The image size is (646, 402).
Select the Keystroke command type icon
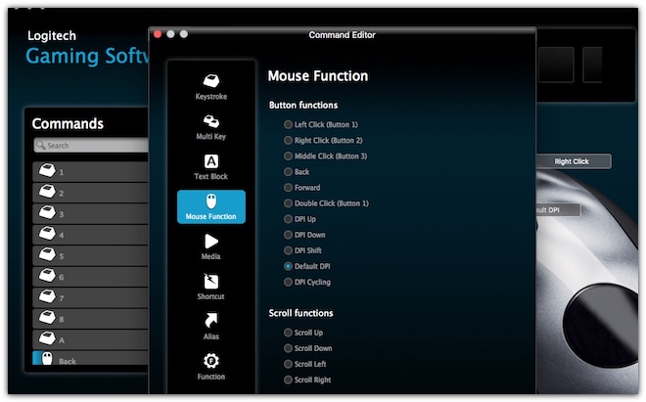[x=211, y=81]
